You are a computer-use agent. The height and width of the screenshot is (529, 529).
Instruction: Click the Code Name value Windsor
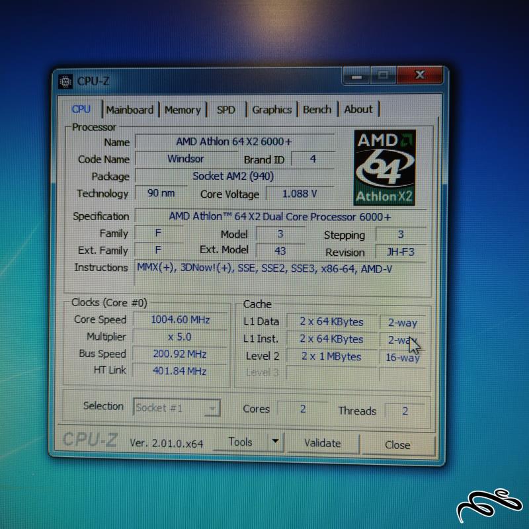[186, 159]
